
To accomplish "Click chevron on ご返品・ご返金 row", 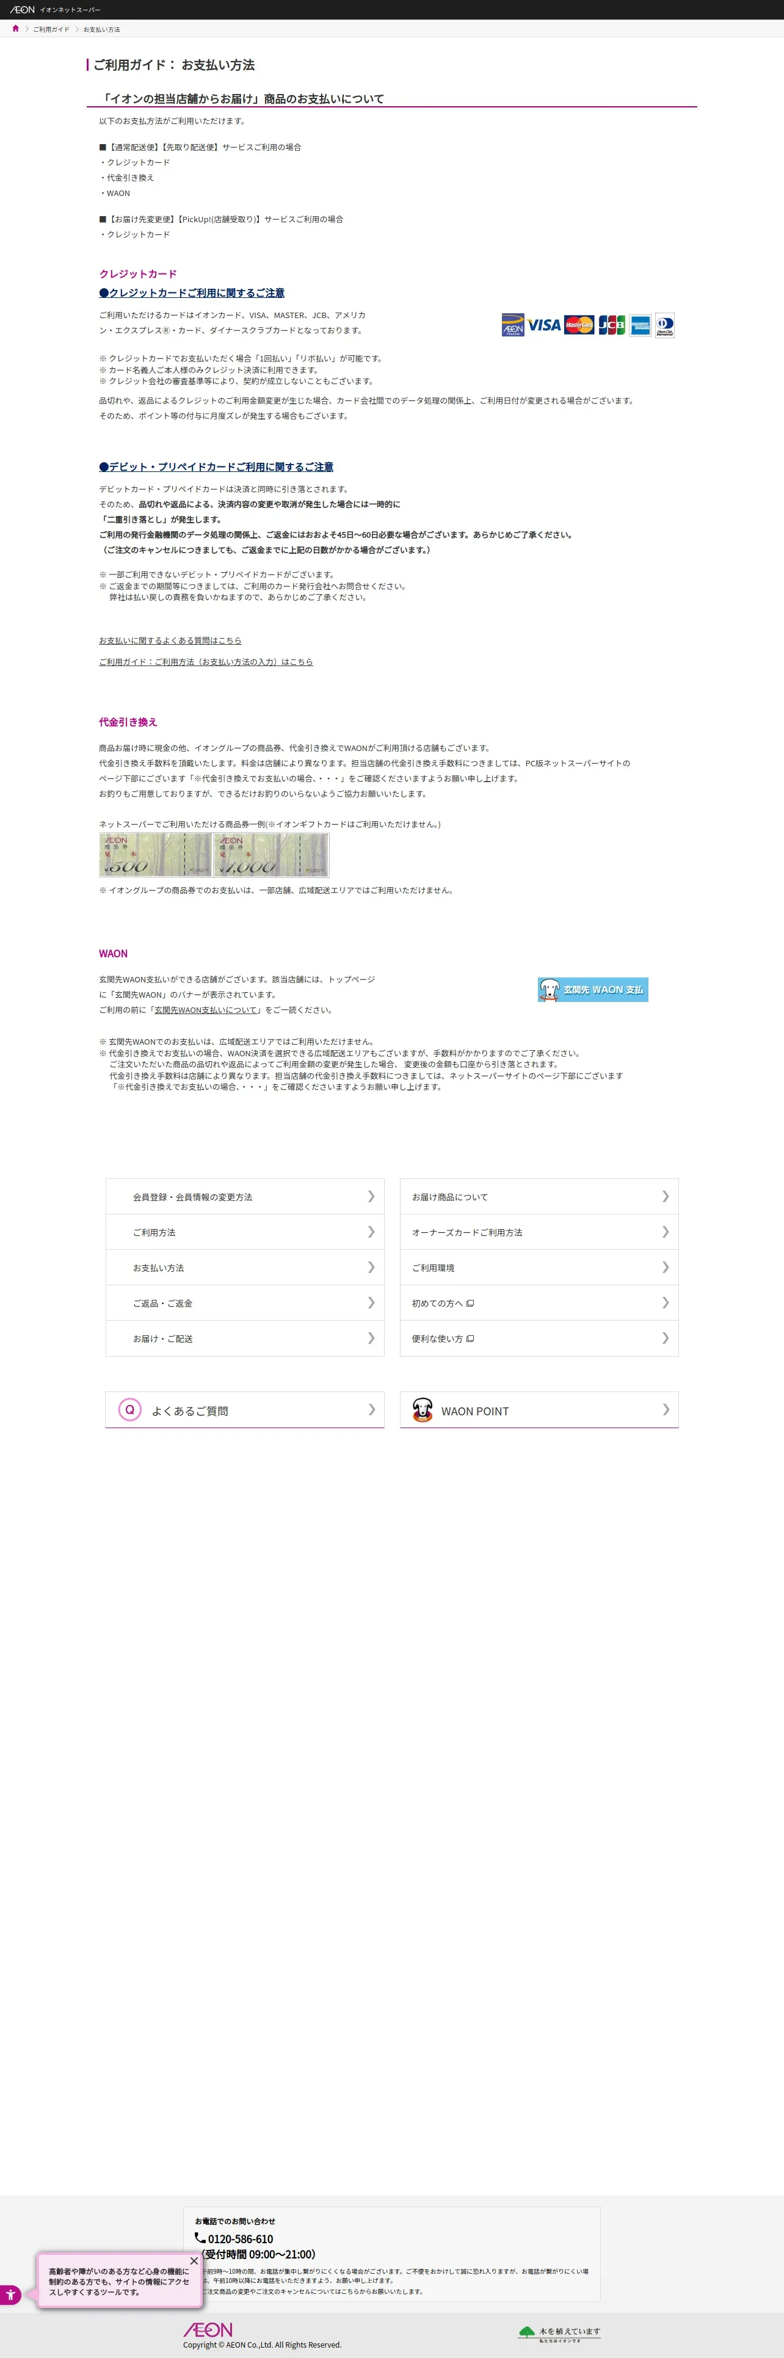I will 371,1302.
